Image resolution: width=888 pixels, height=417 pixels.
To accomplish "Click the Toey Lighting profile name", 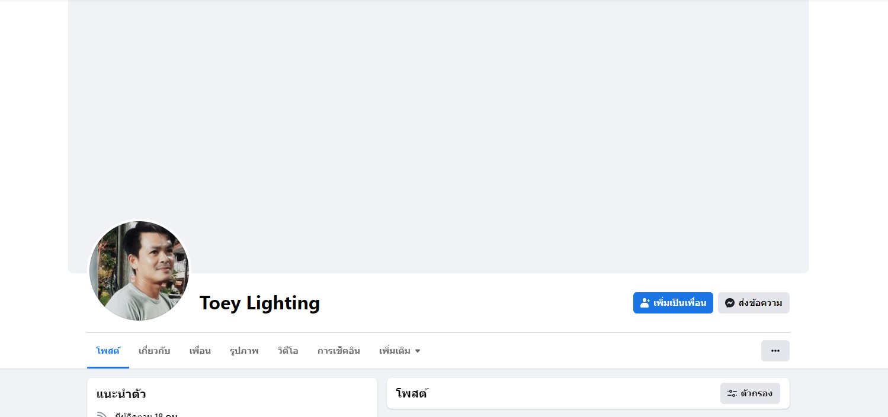I will (x=259, y=303).
